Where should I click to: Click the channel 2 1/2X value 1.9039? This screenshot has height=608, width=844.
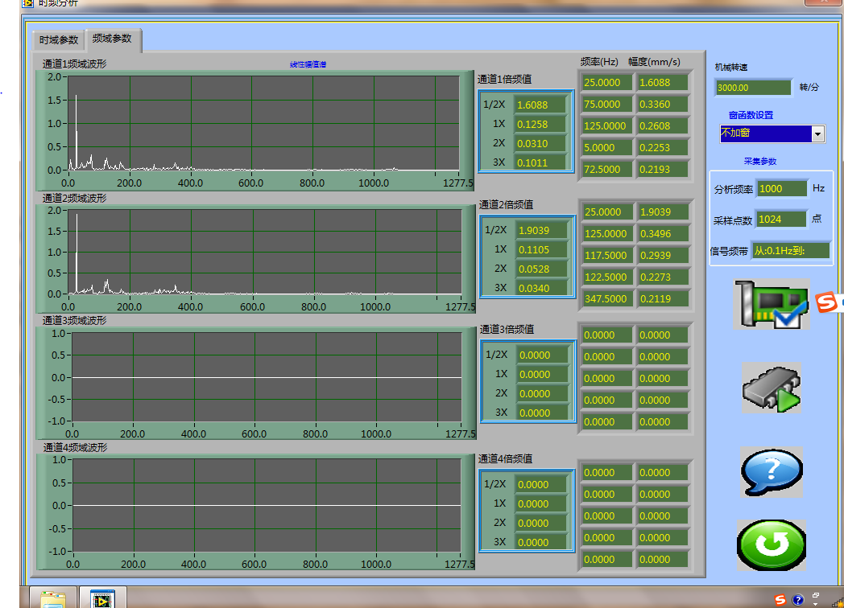tap(541, 230)
